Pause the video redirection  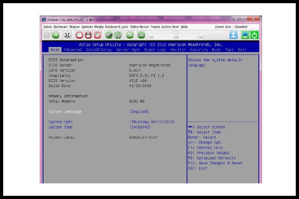tap(56, 35)
